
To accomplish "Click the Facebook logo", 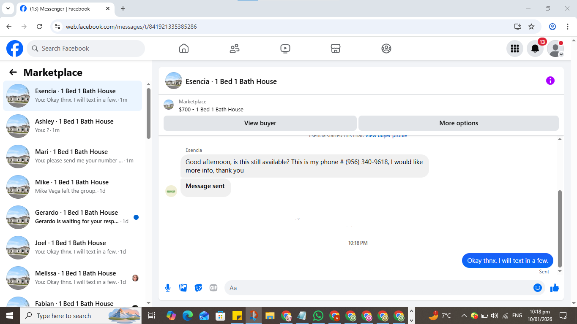I will pyautogui.click(x=15, y=49).
